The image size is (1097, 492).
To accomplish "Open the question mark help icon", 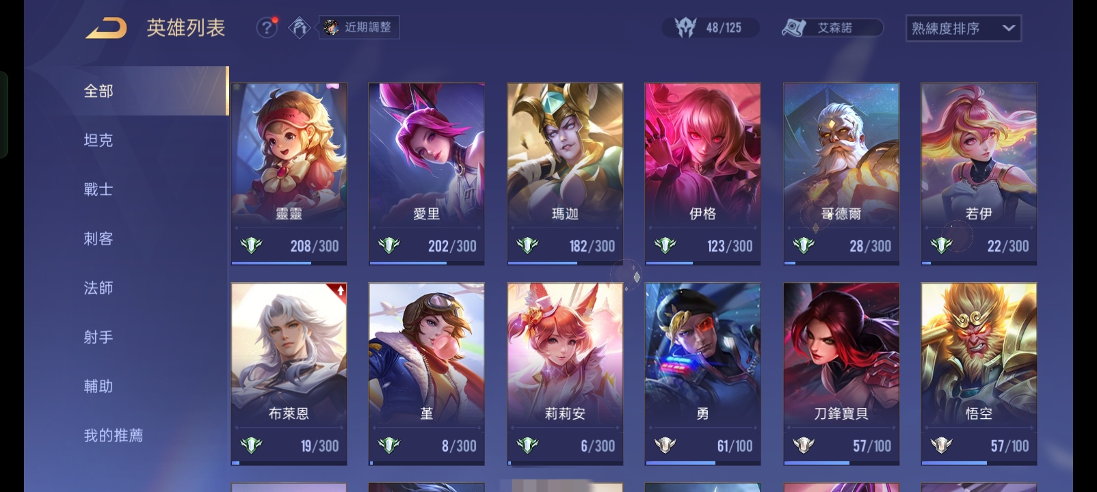I will tap(266, 27).
